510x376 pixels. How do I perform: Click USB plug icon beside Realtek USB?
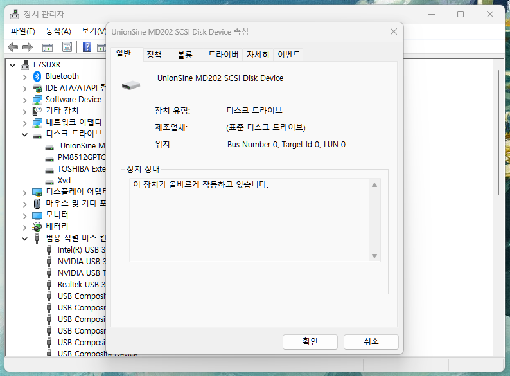point(49,285)
